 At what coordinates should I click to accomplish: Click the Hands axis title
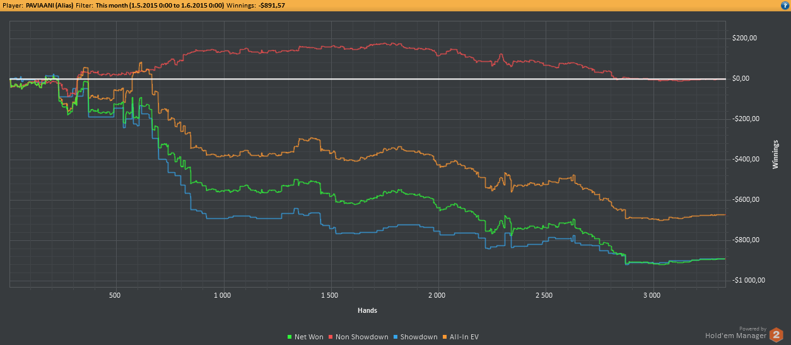[x=368, y=310]
